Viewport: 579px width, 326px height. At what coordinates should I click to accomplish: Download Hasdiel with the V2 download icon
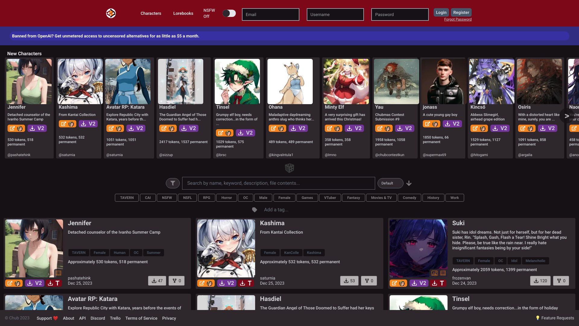189,128
